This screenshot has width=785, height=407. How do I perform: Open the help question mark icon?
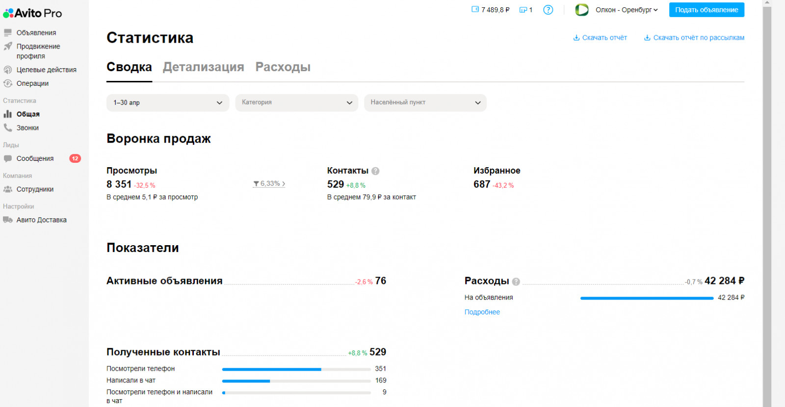[548, 10]
